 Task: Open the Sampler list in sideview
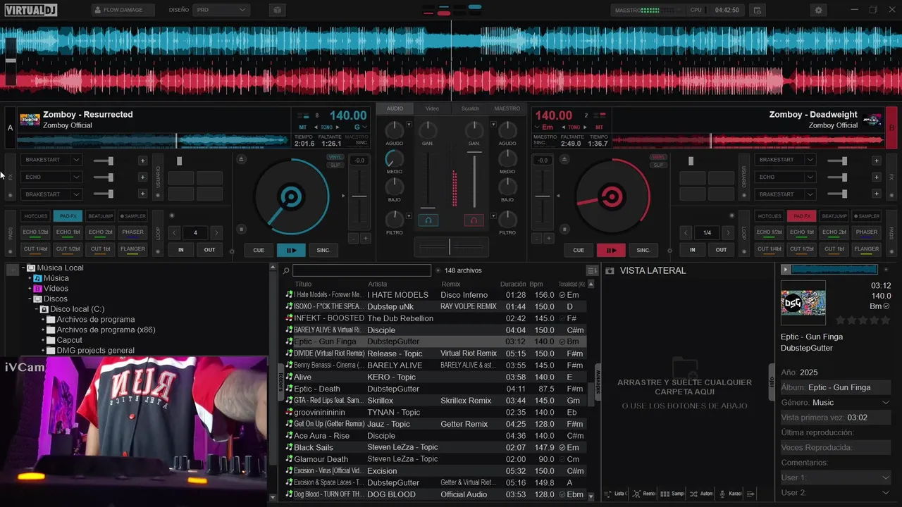click(672, 494)
